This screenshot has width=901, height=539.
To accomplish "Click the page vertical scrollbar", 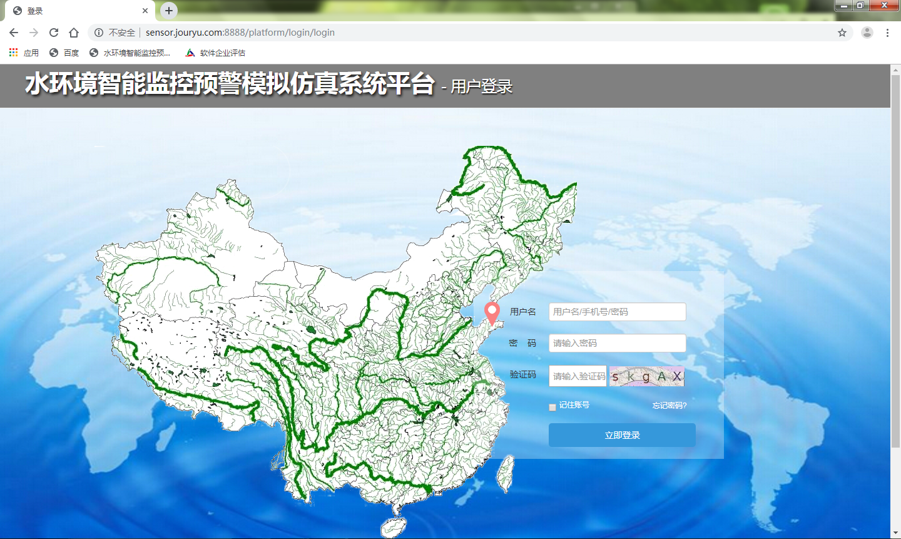I will pyautogui.click(x=895, y=260).
